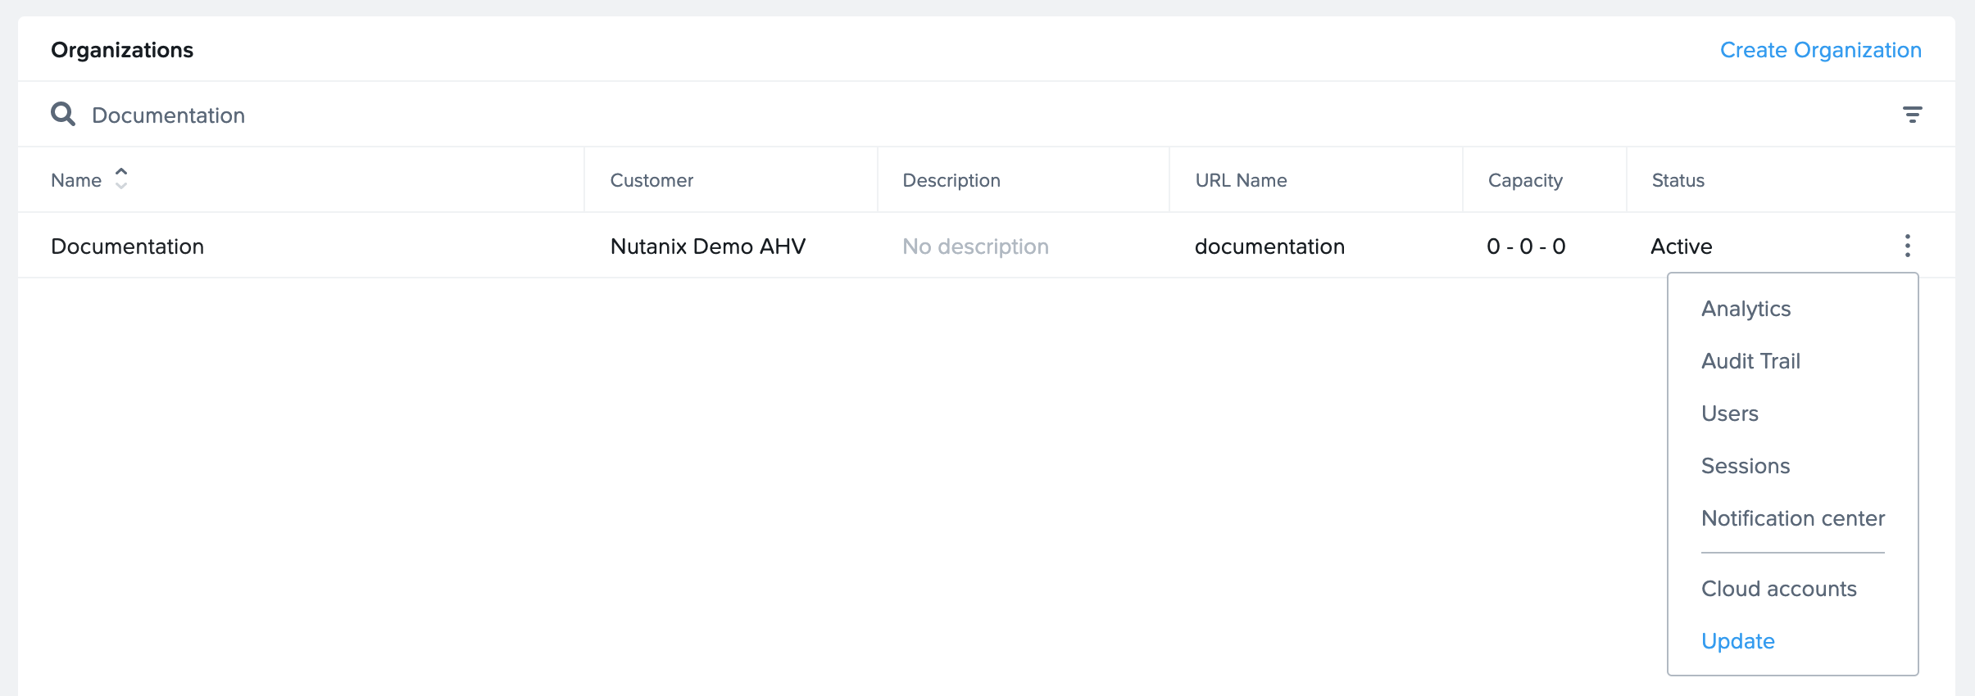This screenshot has width=1975, height=696.
Task: Open Cloud accounts menu item
Action: coord(1778,589)
